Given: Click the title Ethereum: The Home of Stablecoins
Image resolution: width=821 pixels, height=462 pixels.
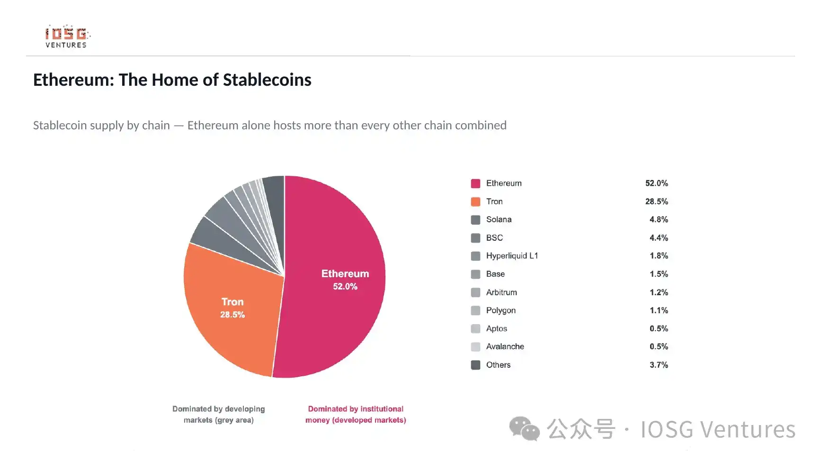Looking at the screenshot, I should pyautogui.click(x=172, y=80).
